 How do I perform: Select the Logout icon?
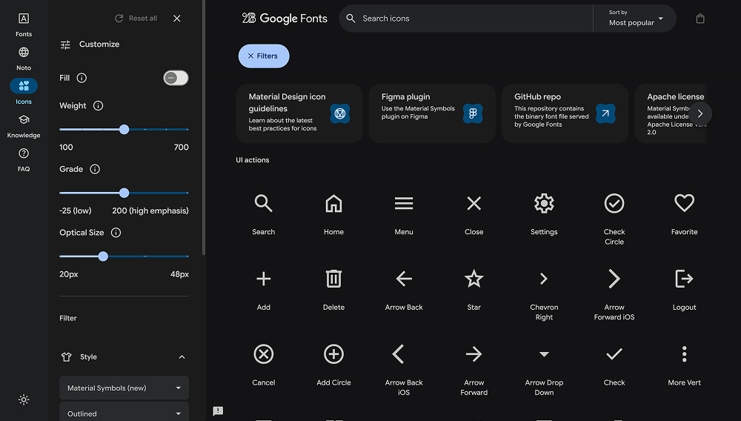point(684,278)
